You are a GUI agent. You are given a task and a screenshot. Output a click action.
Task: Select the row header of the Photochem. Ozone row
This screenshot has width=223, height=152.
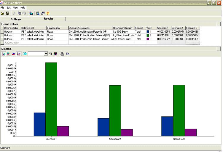click(2, 39)
